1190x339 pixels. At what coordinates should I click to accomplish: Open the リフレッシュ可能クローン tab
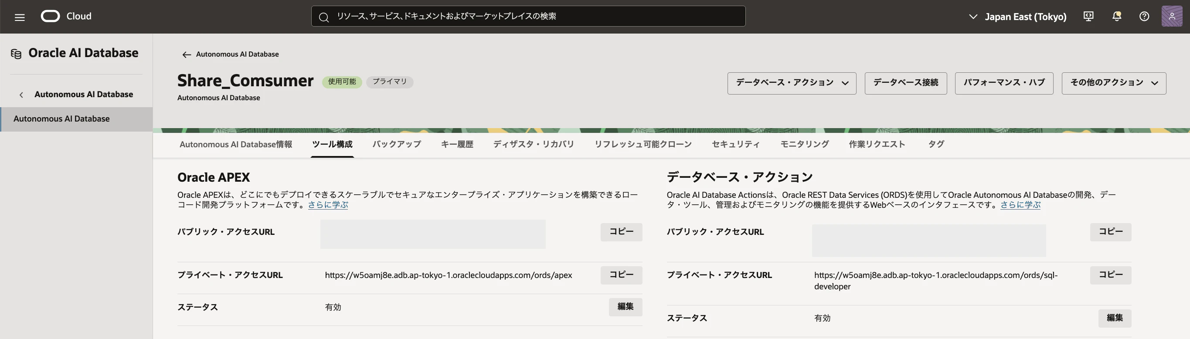click(643, 144)
